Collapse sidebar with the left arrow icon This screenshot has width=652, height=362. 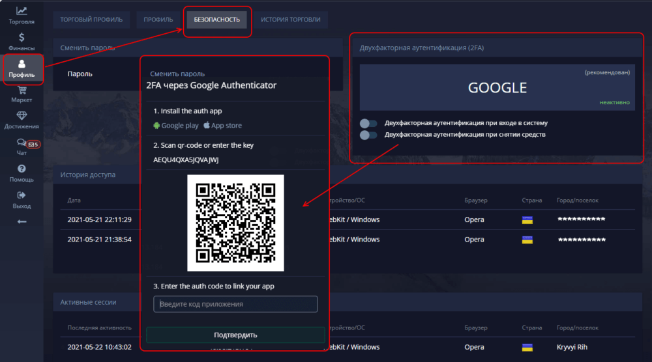click(22, 221)
